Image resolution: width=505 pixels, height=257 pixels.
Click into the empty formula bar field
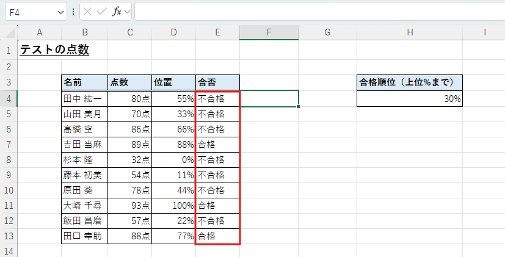click(318, 12)
